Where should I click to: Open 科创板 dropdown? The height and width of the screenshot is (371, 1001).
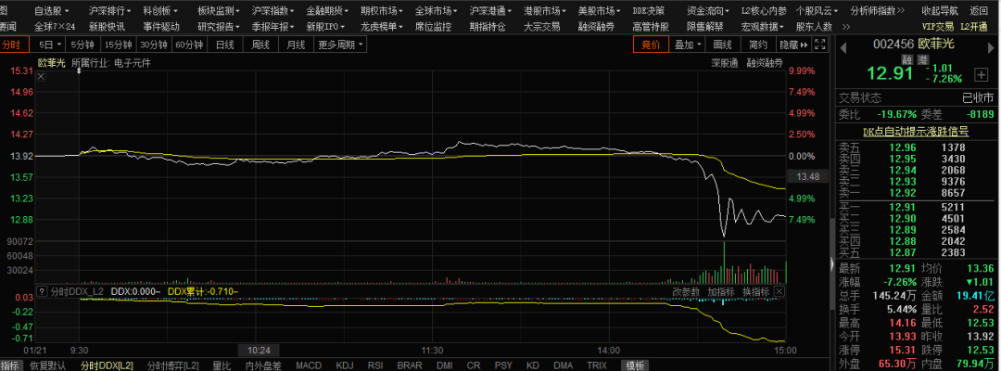click(160, 11)
